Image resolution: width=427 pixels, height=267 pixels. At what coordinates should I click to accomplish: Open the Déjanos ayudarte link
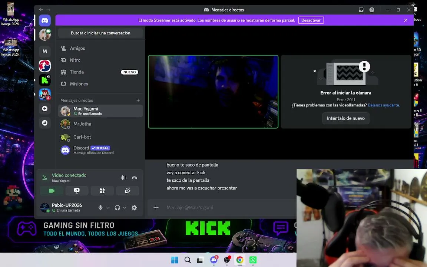[384, 105]
